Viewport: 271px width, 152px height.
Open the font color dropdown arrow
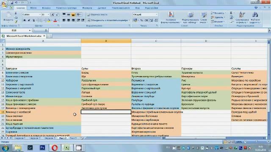(58, 20)
